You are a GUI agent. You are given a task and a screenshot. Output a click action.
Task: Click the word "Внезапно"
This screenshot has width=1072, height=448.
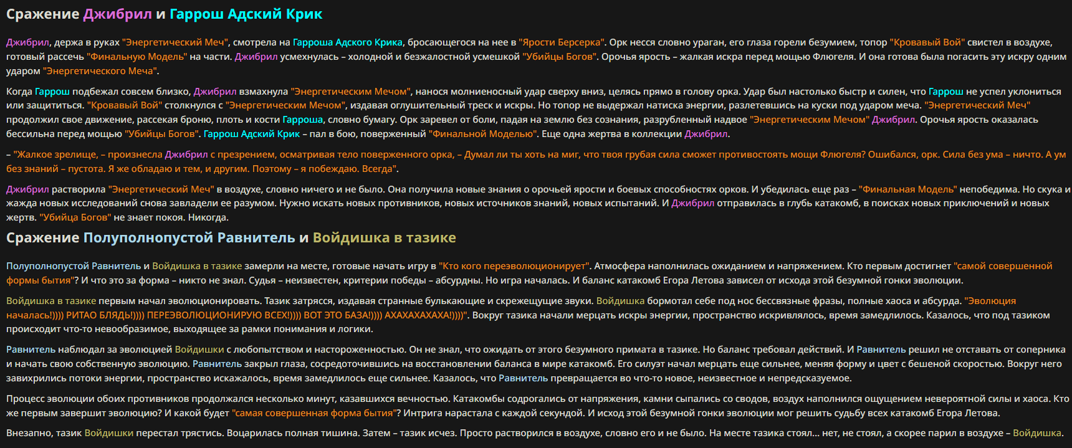[x=28, y=433]
